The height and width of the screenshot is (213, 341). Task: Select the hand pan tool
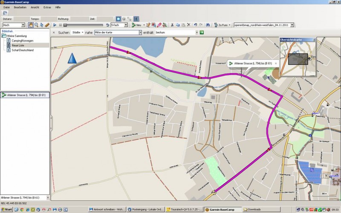(x=31, y=25)
